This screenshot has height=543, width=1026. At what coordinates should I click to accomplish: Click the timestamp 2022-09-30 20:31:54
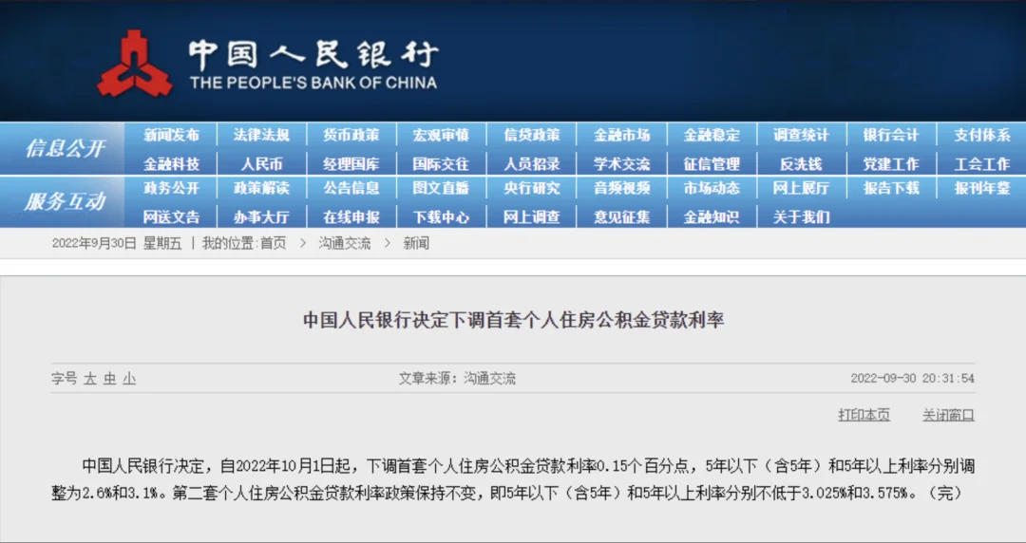913,379
